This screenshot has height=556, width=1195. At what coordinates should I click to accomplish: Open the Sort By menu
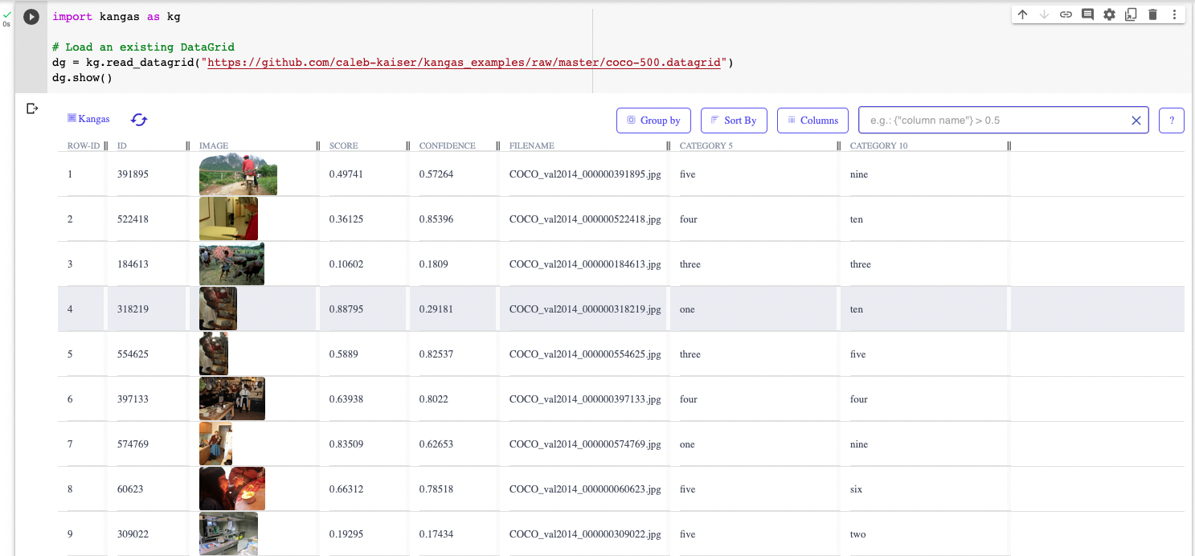pos(734,121)
